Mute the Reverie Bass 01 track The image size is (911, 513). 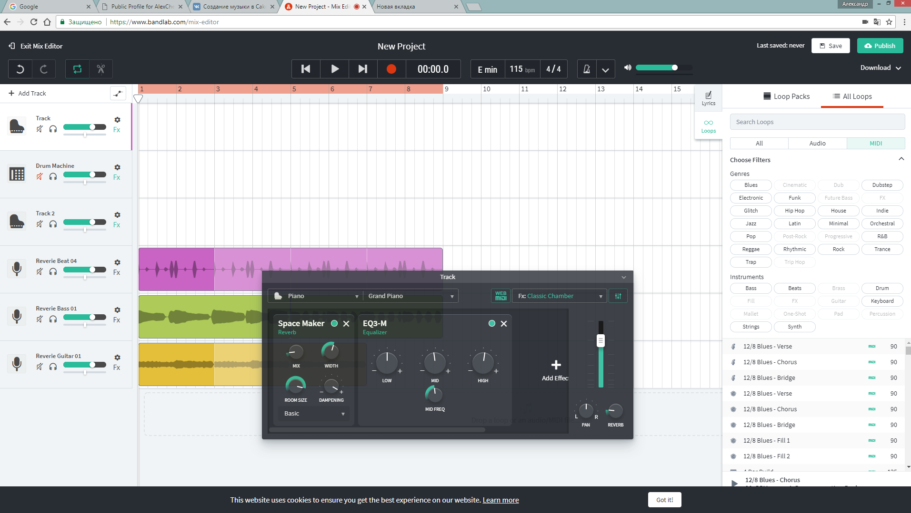(40, 319)
